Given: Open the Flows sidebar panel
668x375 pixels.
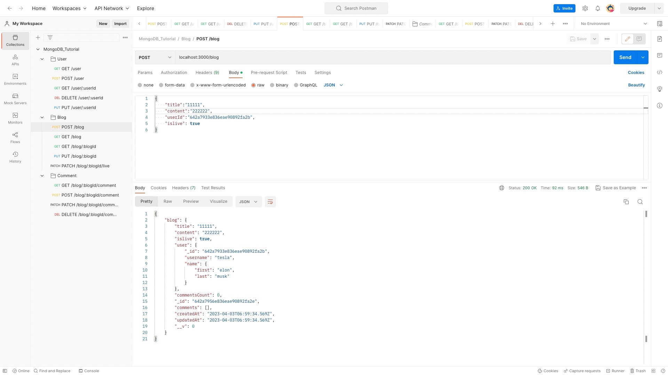Looking at the screenshot, I should 15,138.
